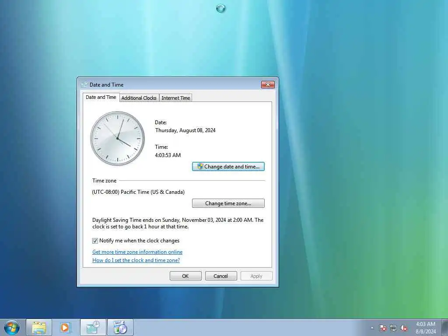This screenshot has height=336, width=448.
Task: Open How do I set the clock link
Action: point(136,260)
